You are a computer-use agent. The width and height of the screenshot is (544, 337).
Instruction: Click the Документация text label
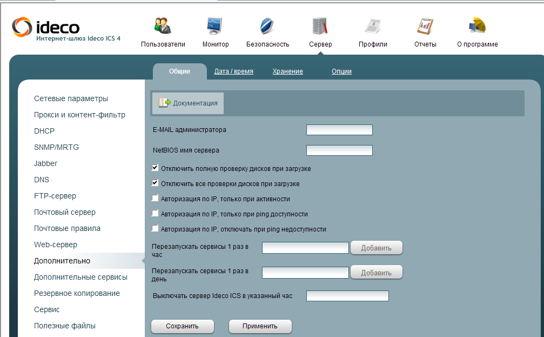click(196, 103)
